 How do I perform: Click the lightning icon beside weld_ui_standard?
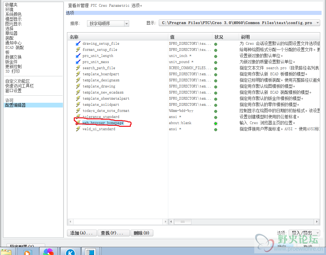78,129
